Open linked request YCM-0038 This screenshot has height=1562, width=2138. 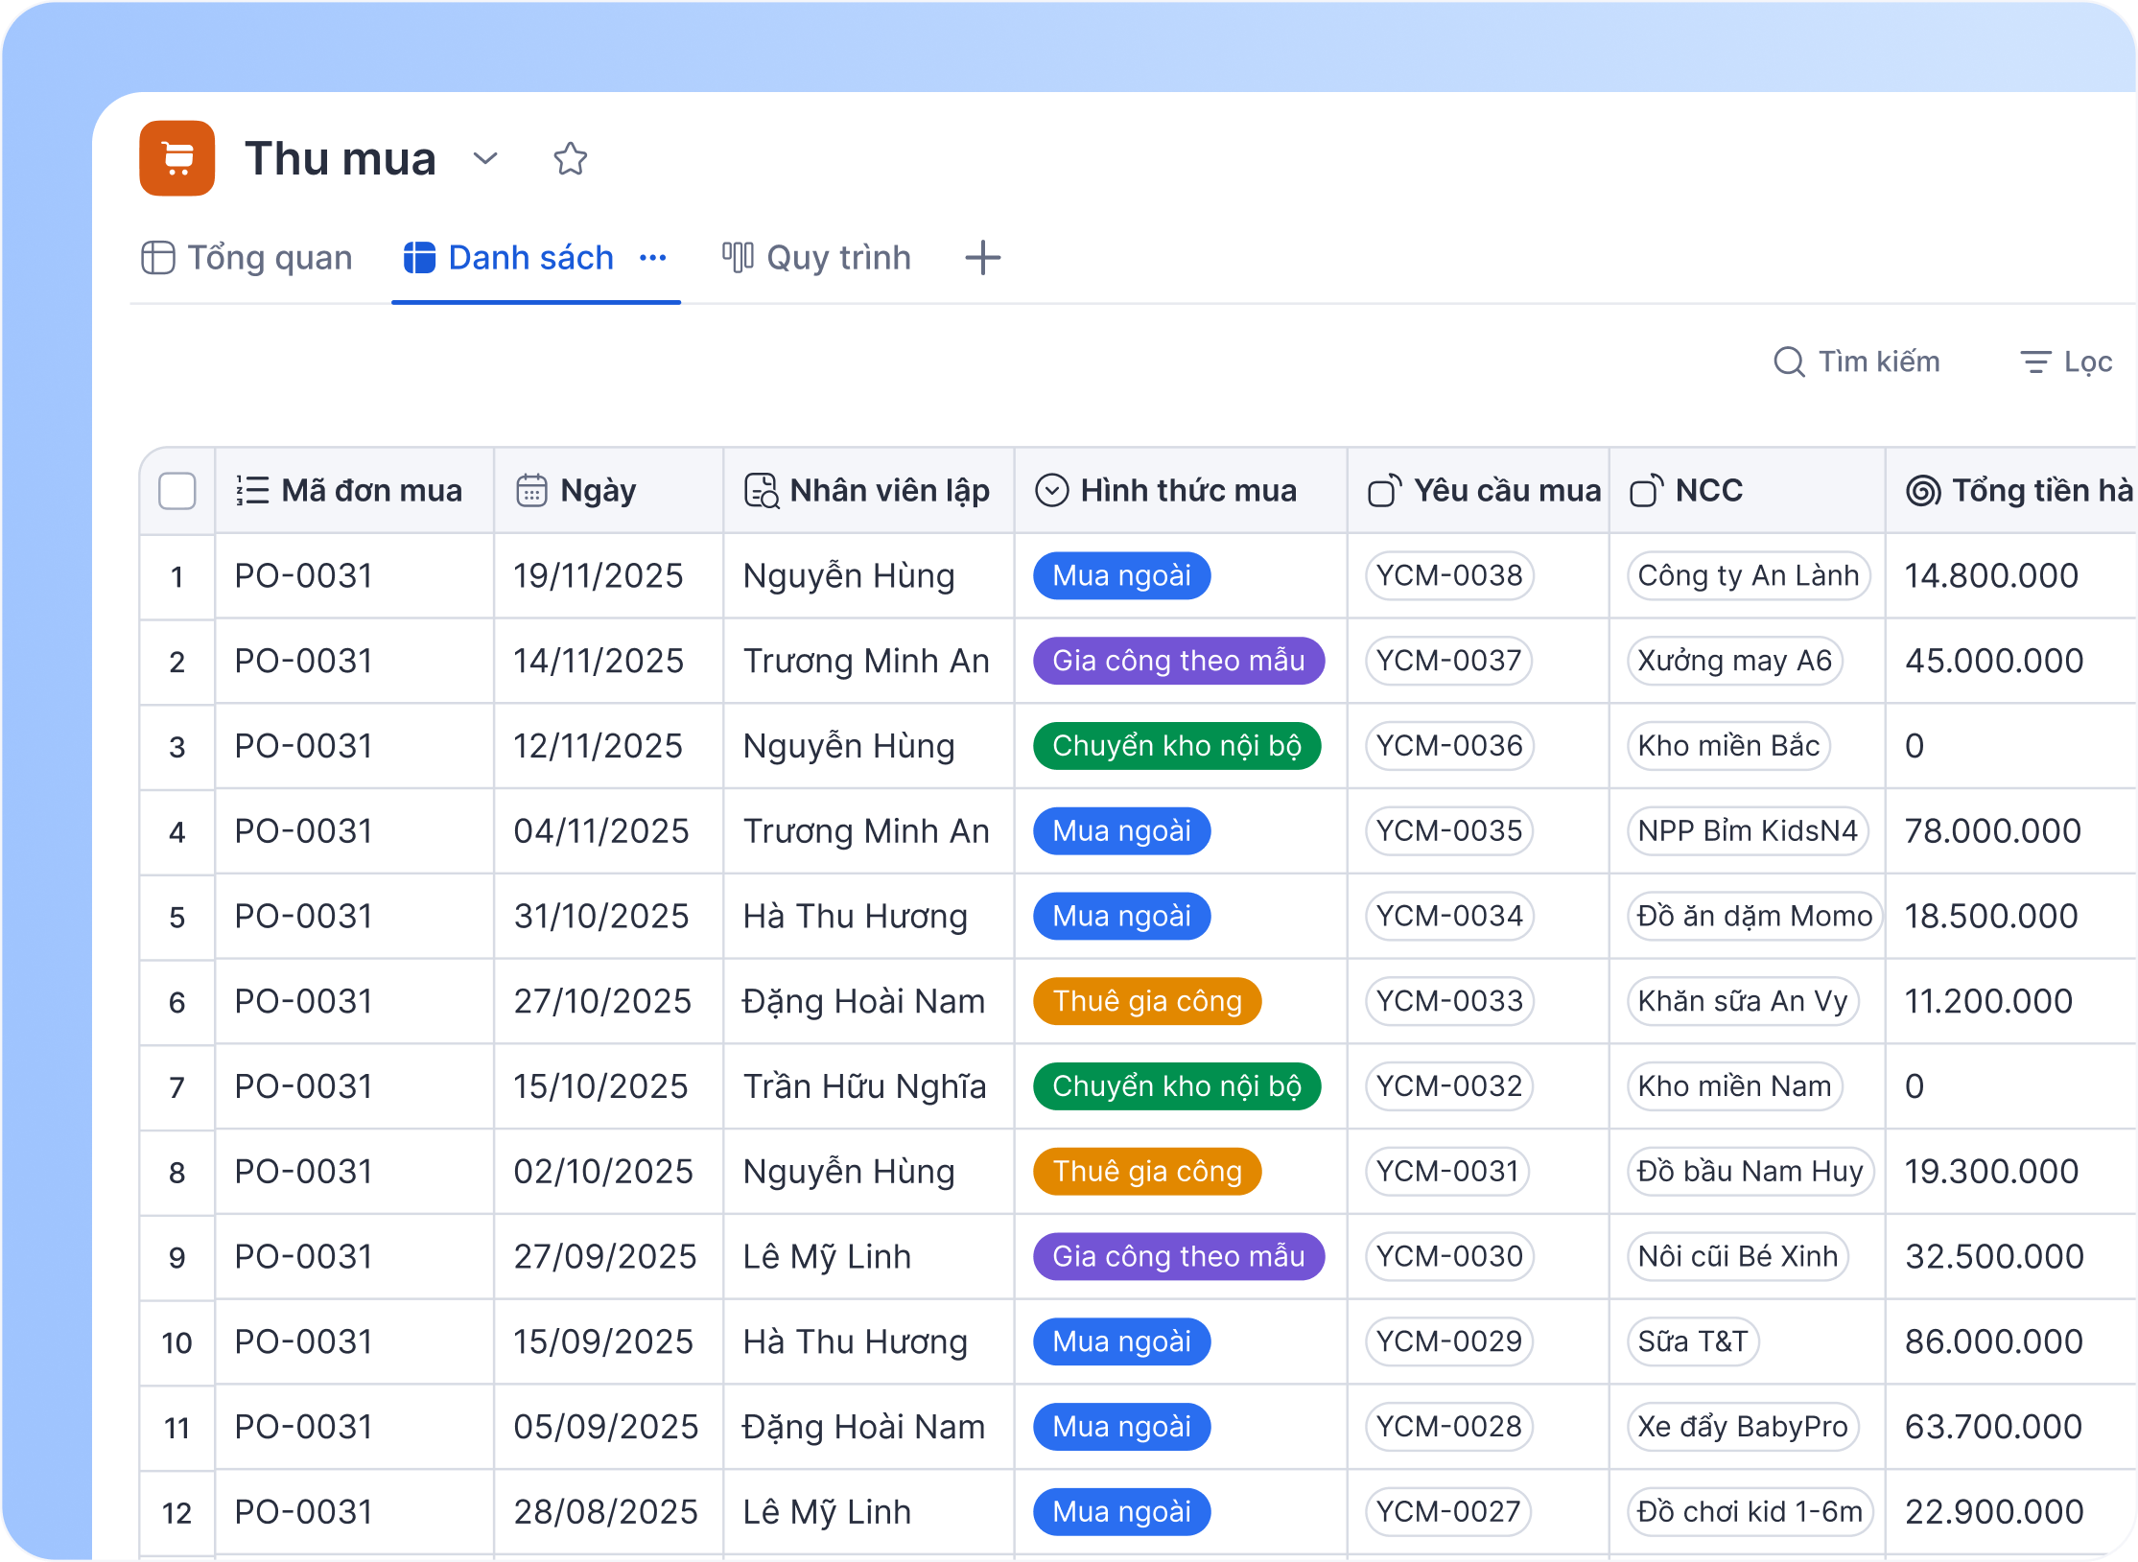click(x=1448, y=575)
